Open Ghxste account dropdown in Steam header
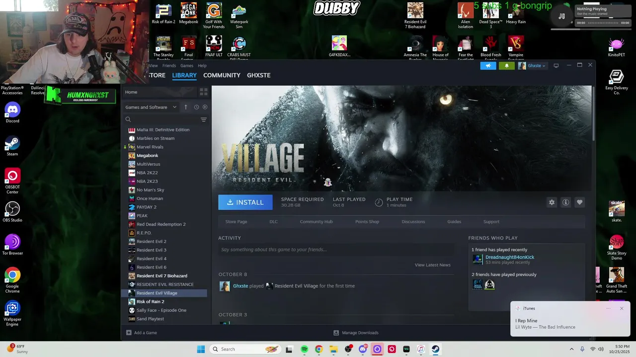The height and width of the screenshot is (357, 636). point(532,65)
